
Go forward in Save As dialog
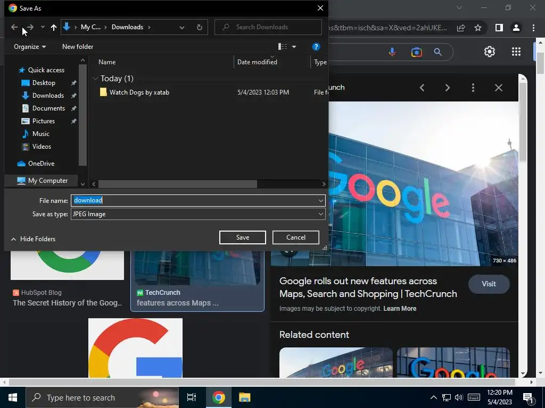(30, 27)
